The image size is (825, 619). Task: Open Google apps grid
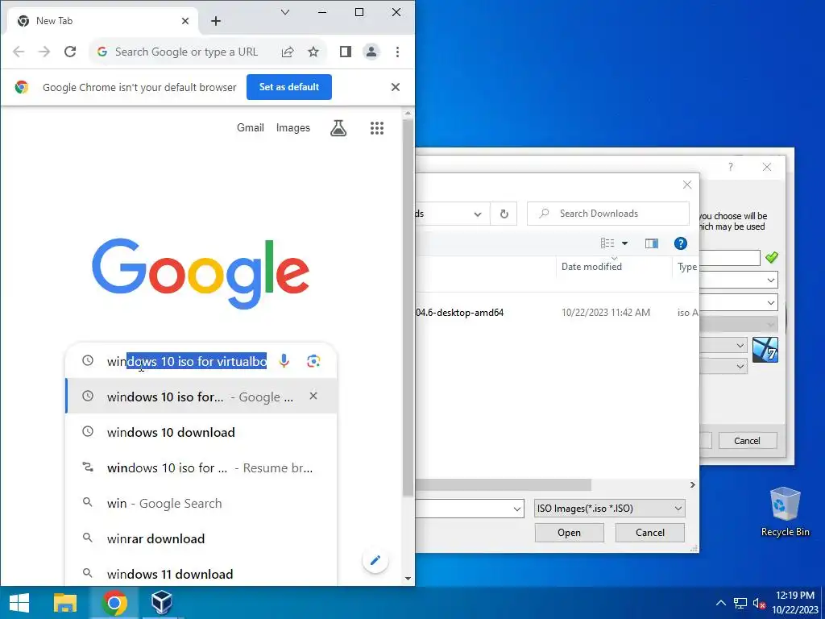(x=377, y=128)
